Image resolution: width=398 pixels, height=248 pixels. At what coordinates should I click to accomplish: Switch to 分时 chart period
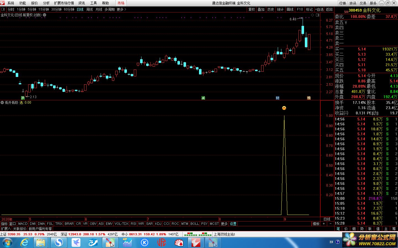(x=11, y=9)
